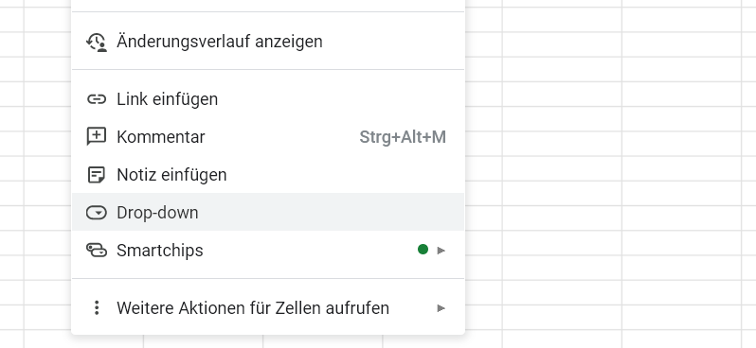Select the highlighted Drop-down entry text

coord(157,213)
